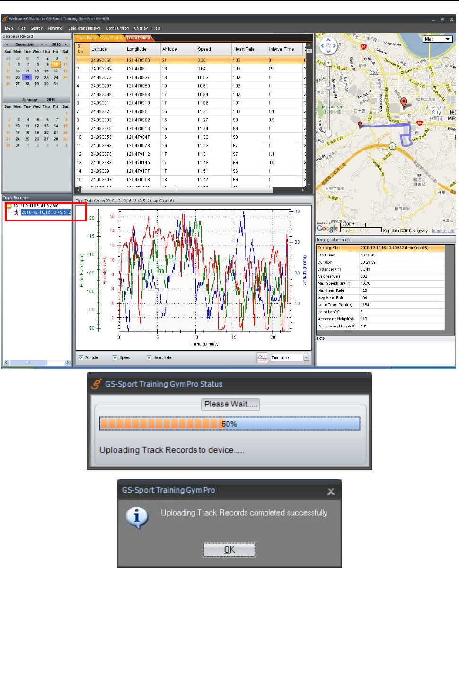Select December 10 in the calendar
This screenshot has width=459, height=695.
pyautogui.click(x=56, y=64)
